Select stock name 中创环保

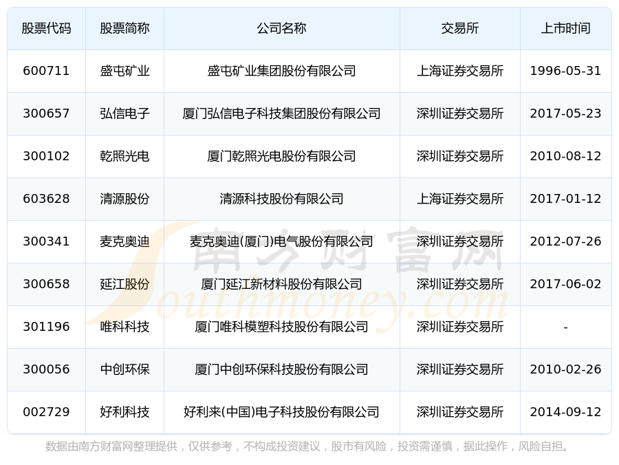click(x=124, y=369)
